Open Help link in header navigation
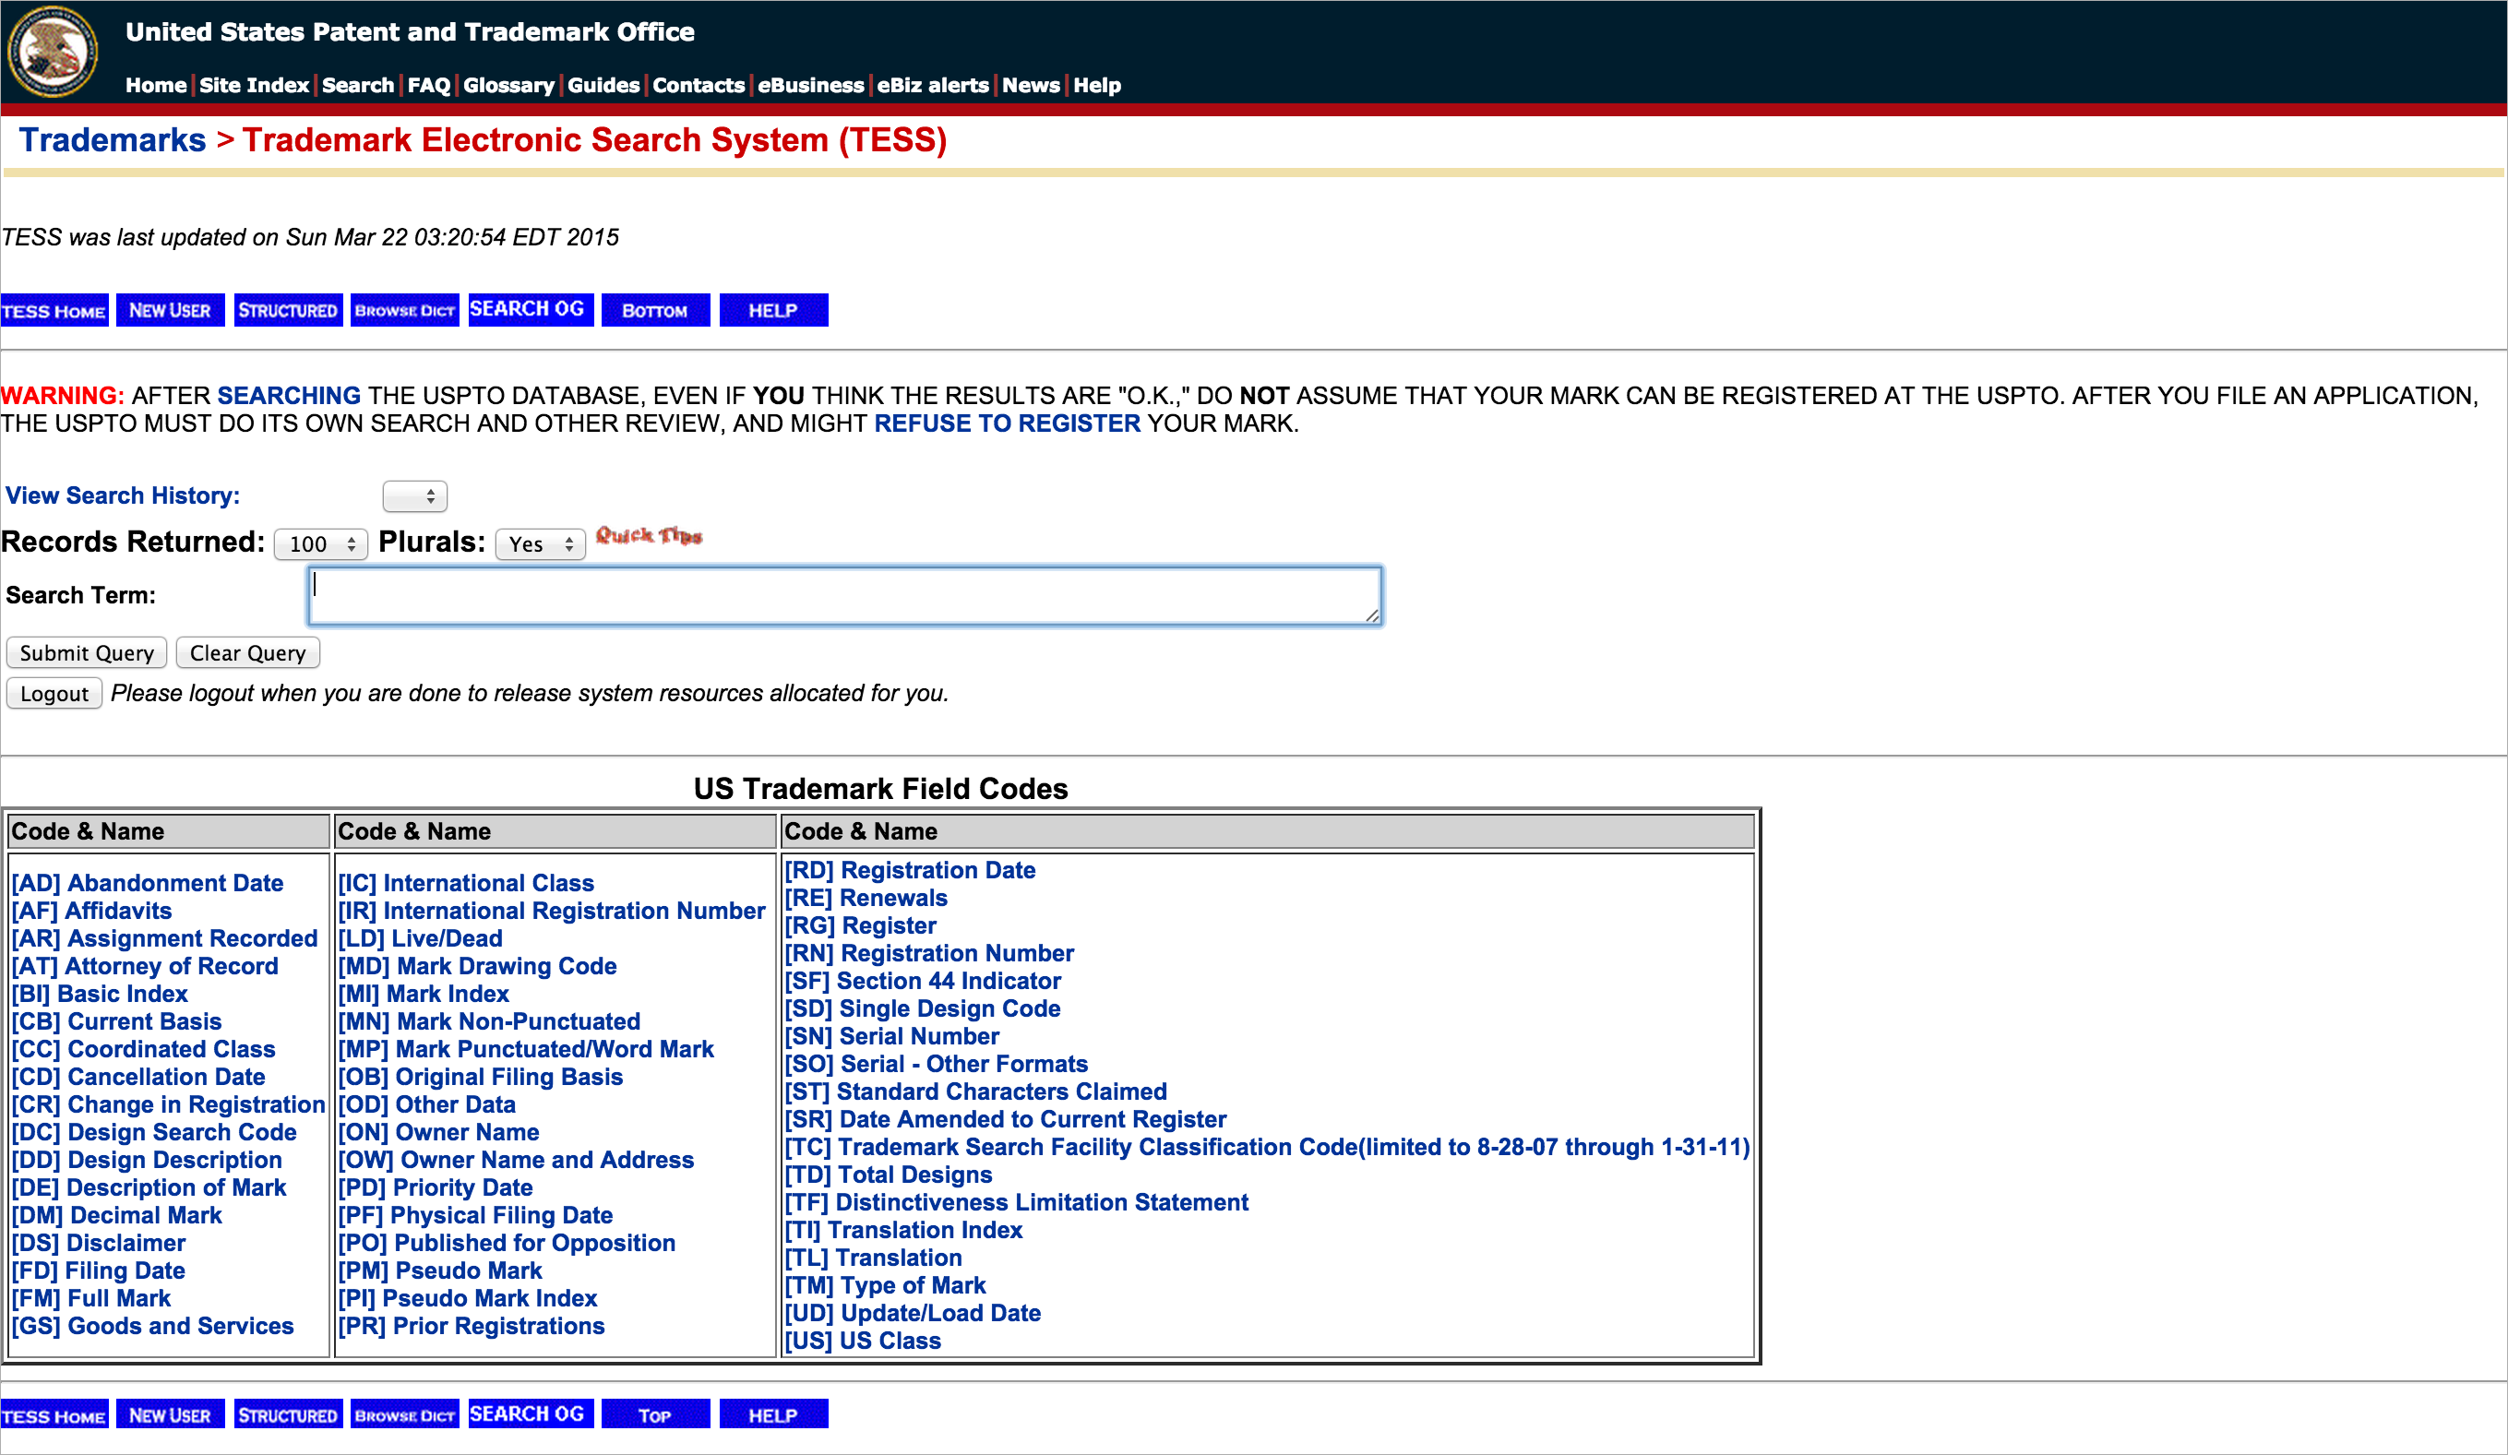 (x=1097, y=86)
